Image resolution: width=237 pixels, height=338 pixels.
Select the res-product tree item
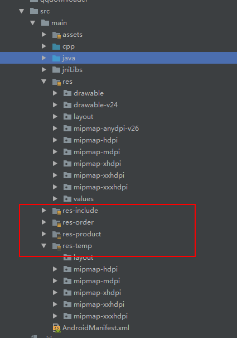click(x=82, y=234)
